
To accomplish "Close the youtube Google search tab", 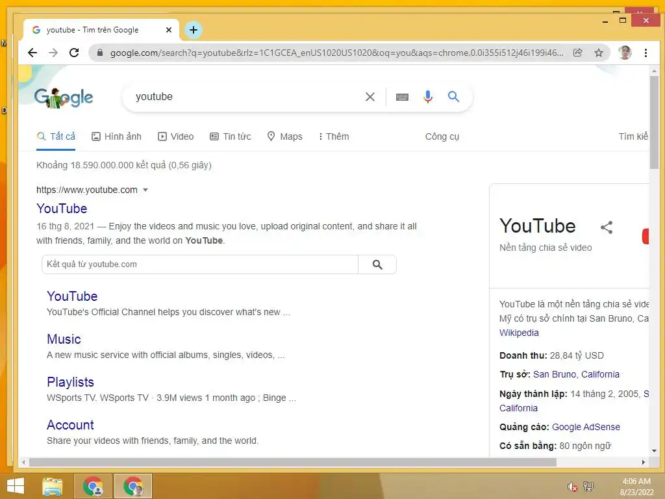I will (168, 30).
